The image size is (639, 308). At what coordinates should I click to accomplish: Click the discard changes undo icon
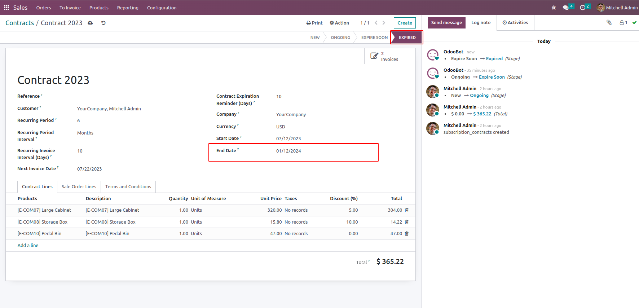tap(103, 23)
